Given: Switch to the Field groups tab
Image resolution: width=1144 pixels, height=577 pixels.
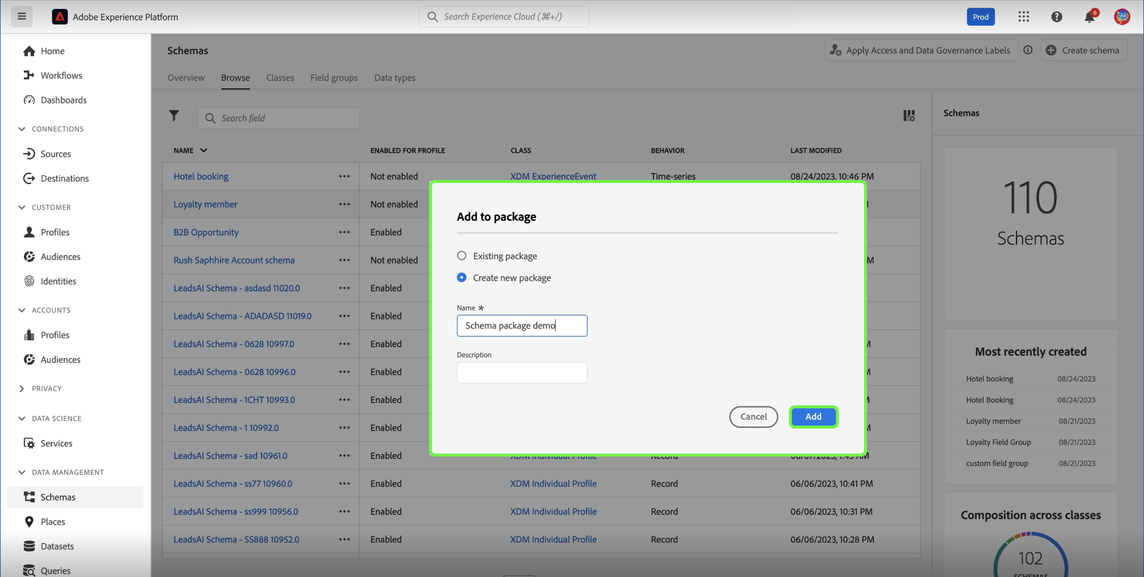Looking at the screenshot, I should (x=334, y=77).
